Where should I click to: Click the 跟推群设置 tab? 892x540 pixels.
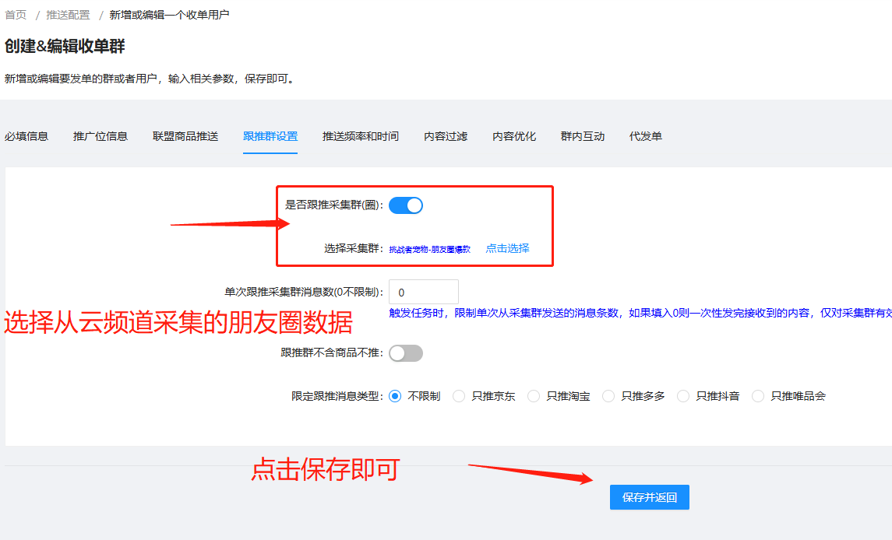(x=270, y=136)
